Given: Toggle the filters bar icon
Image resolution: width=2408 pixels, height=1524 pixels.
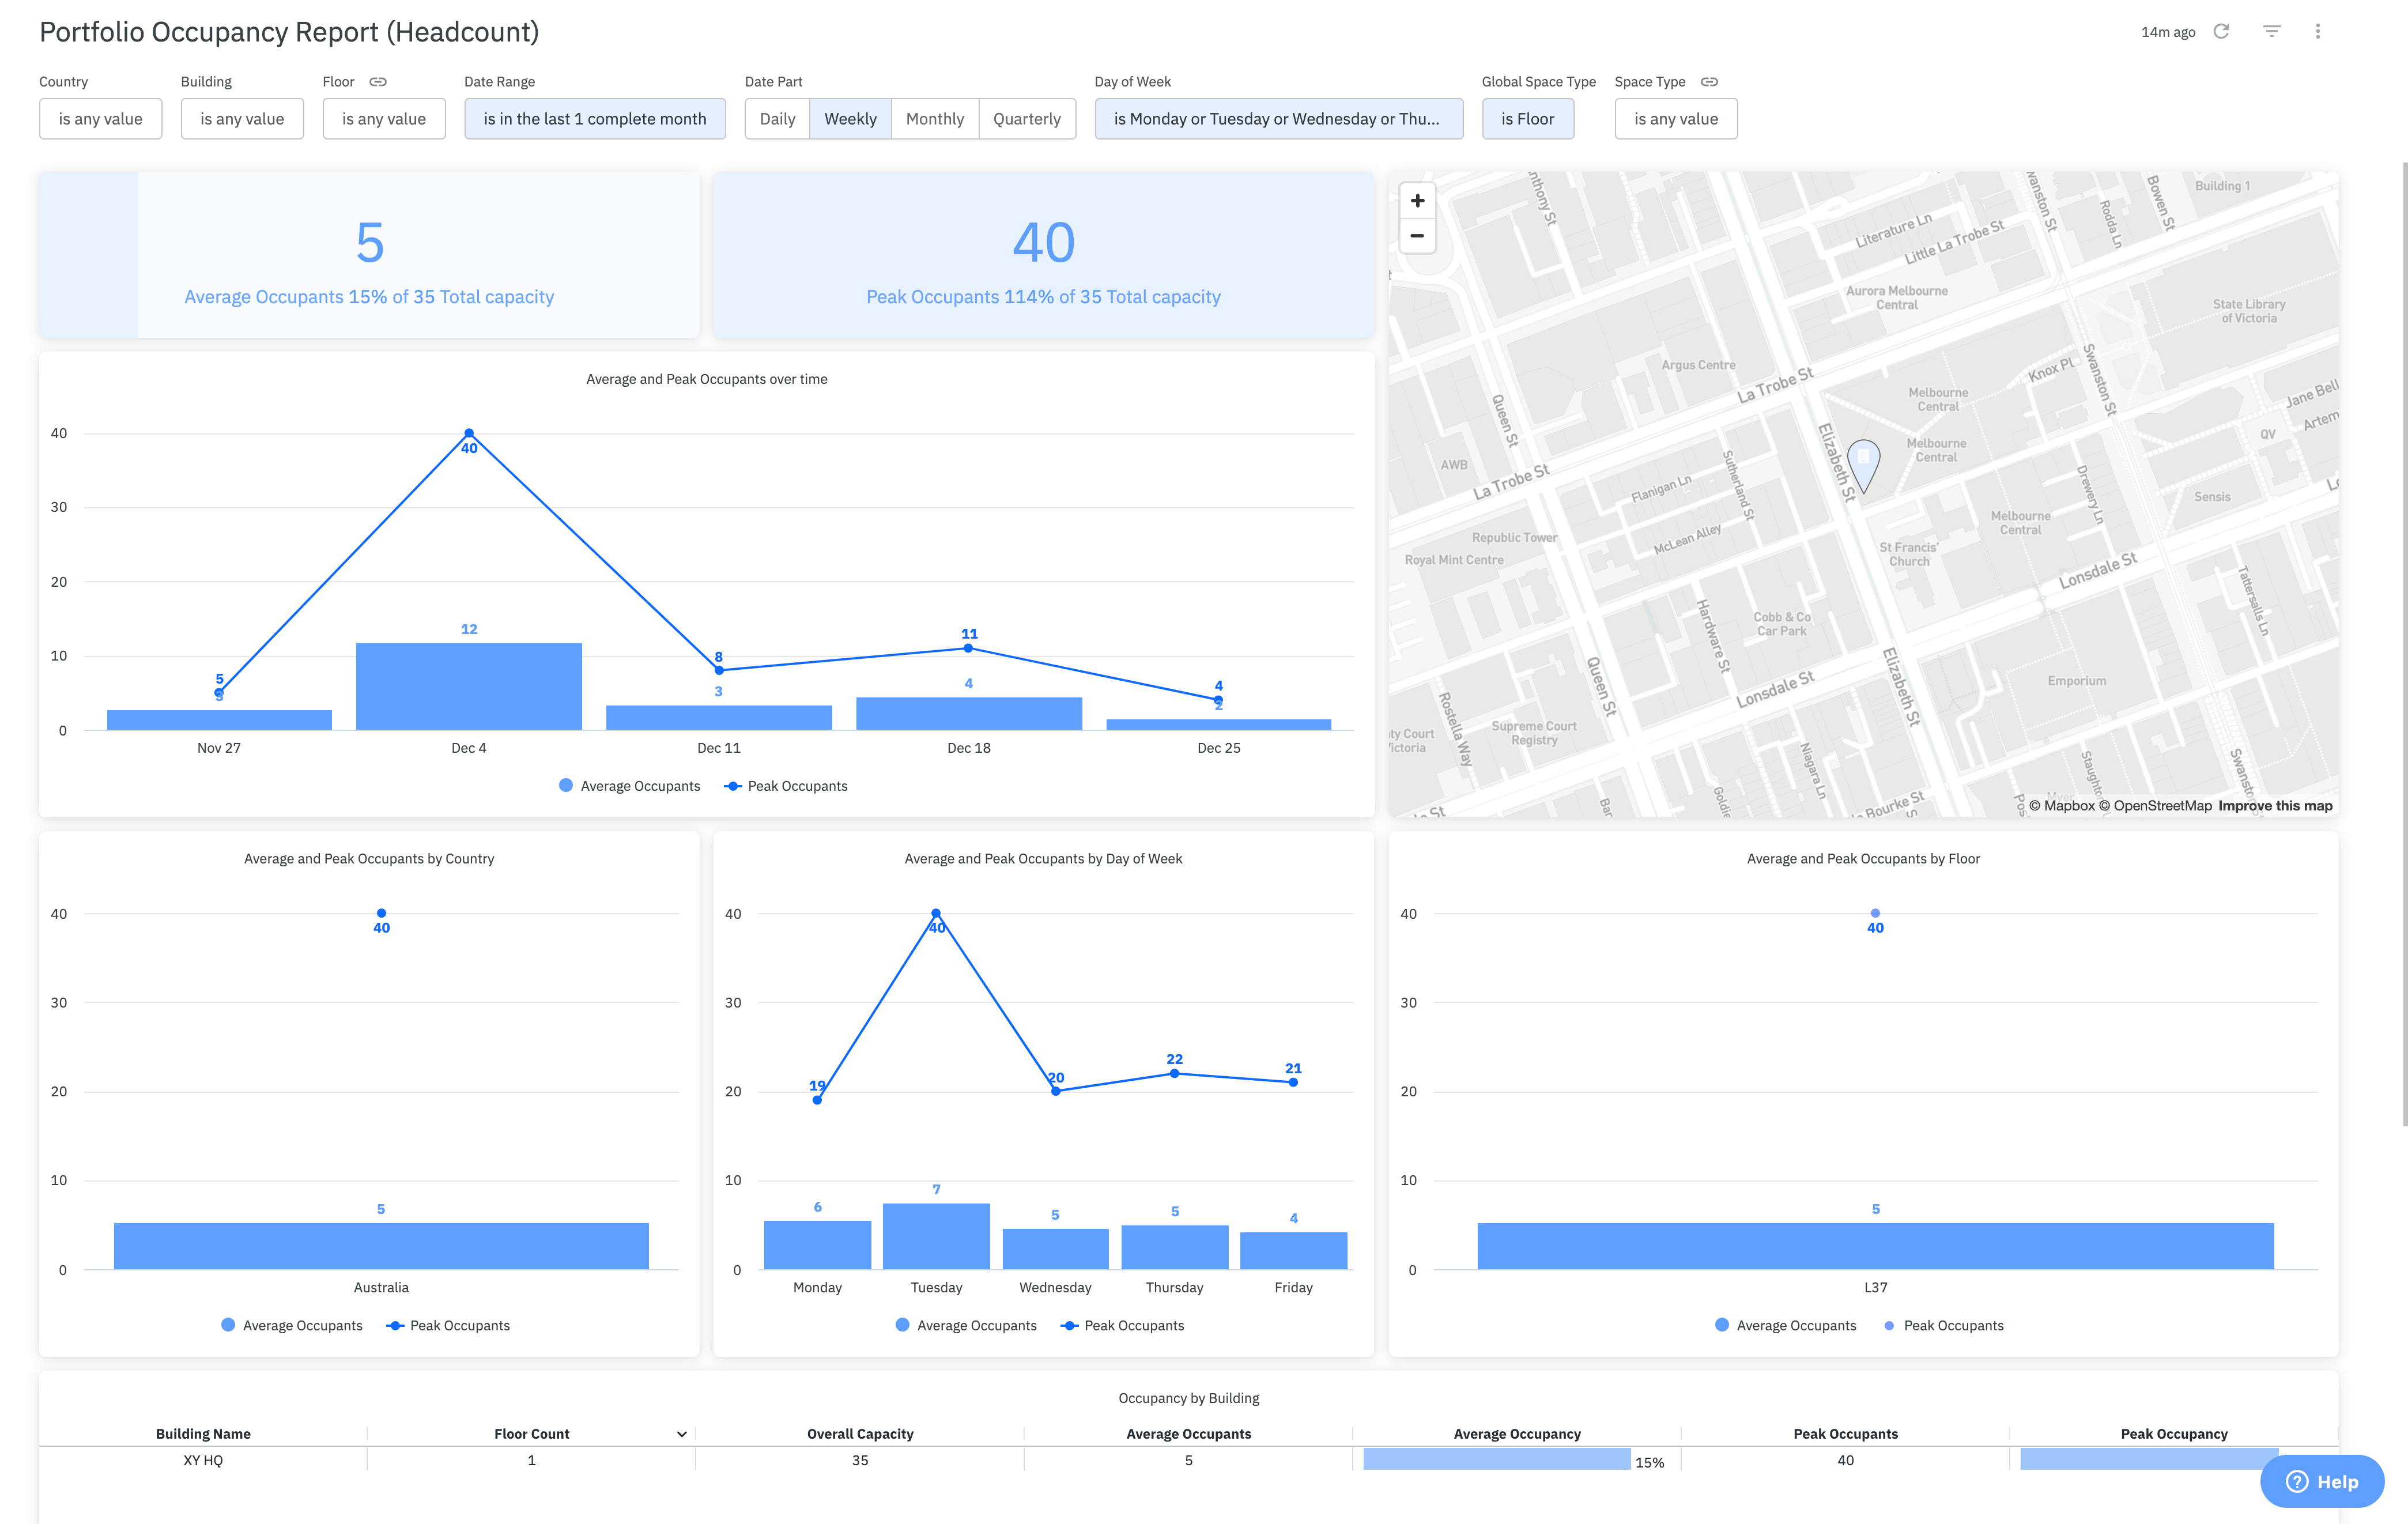Looking at the screenshot, I should [2272, 32].
